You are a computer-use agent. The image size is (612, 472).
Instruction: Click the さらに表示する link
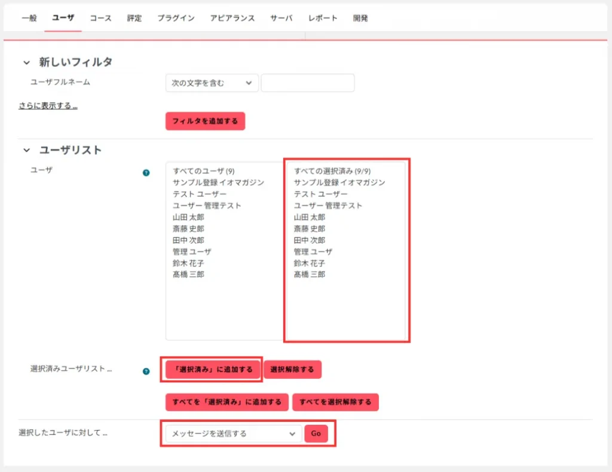coord(48,106)
